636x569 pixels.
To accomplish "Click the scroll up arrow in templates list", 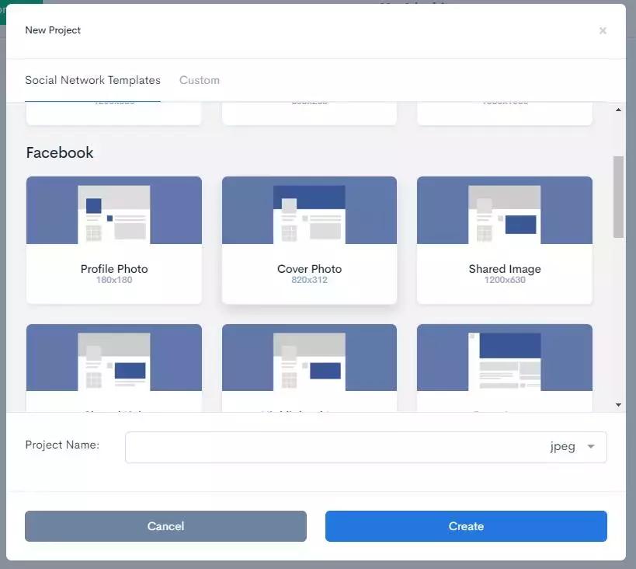I will click(618, 110).
